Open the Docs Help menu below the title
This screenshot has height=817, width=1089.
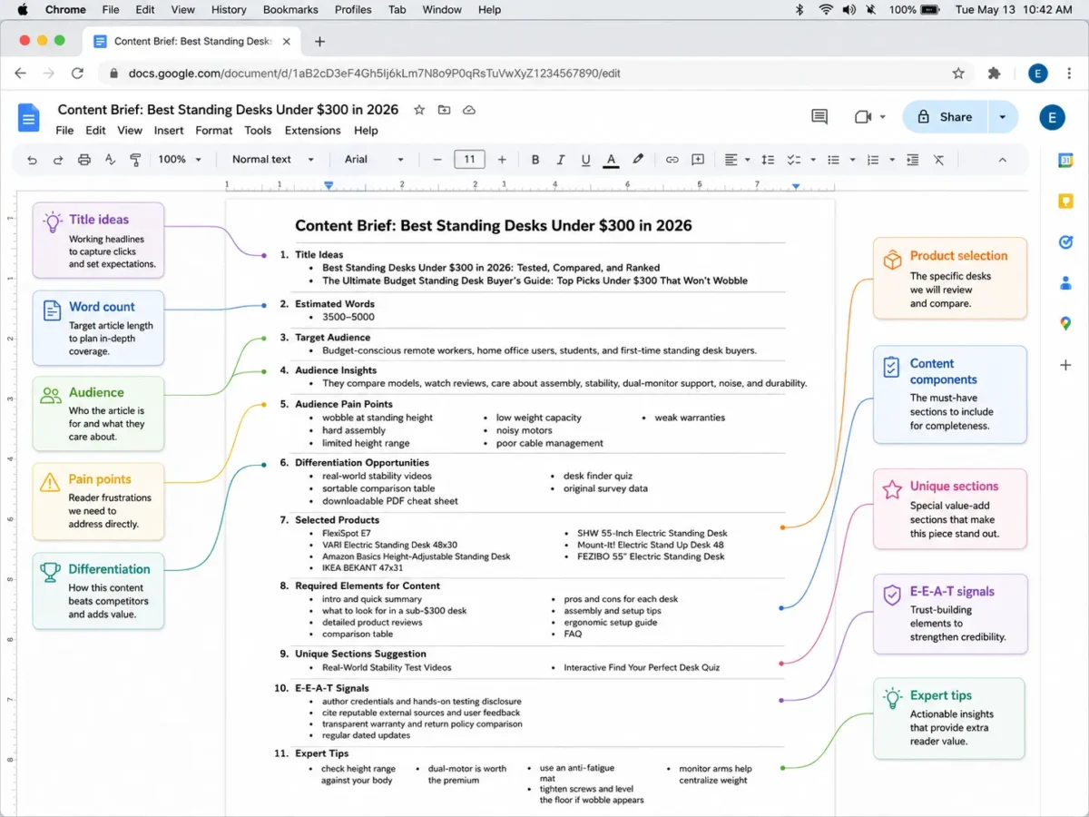point(366,131)
